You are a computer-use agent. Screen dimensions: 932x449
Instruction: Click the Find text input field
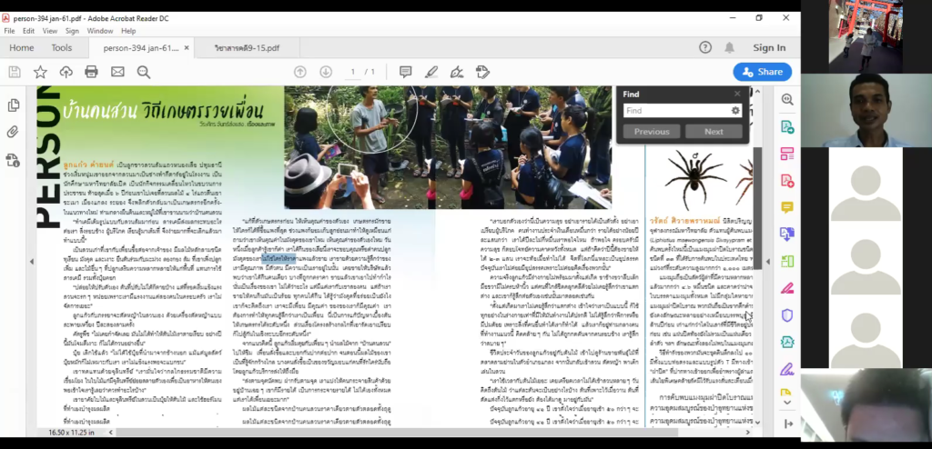point(676,111)
